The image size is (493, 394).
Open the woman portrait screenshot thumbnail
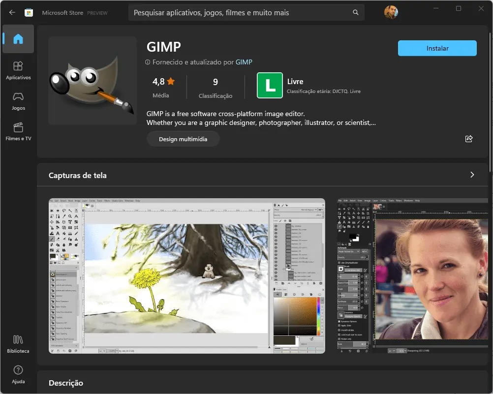point(415,275)
